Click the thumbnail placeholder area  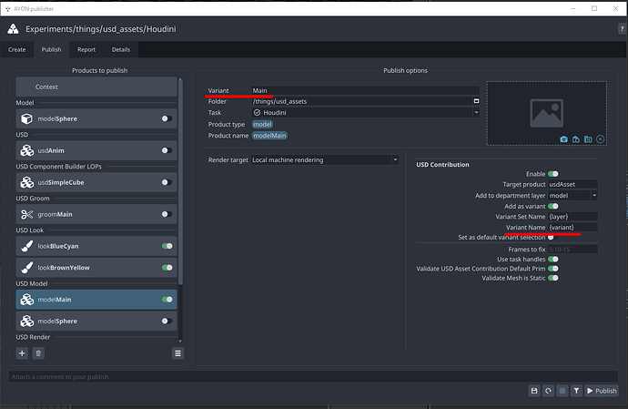[547, 113]
